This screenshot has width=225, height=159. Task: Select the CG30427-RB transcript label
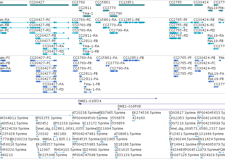point(46,36)
